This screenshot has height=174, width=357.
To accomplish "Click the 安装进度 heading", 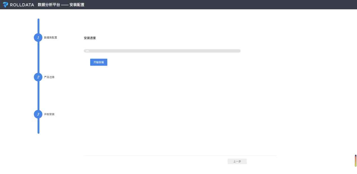I will coord(90,38).
